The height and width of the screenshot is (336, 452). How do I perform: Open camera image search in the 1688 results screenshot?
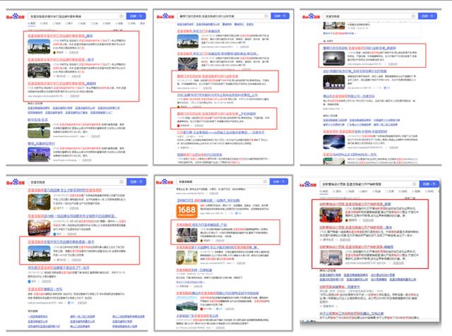[265, 181]
